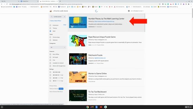This screenshot has width=193, height=109.
Task: Enable the Runs Offline checkbox
Action: pos(50,54)
